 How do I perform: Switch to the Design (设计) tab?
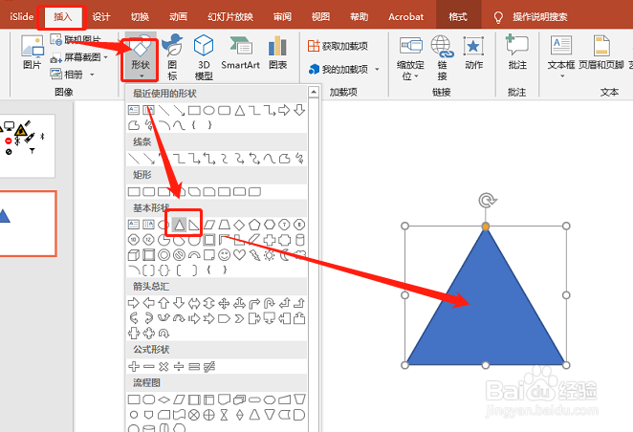101,17
